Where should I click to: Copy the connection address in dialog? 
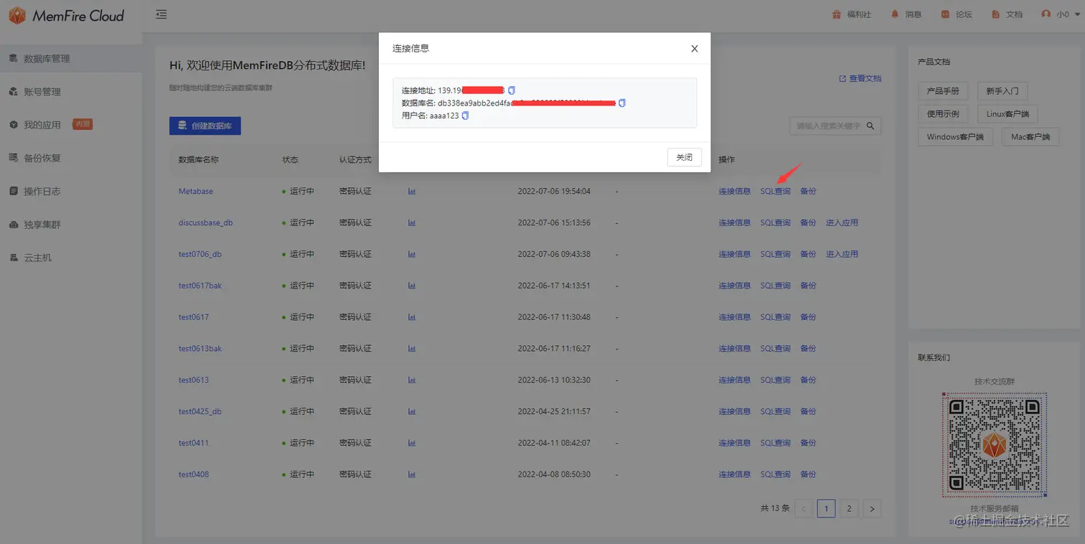tap(512, 90)
